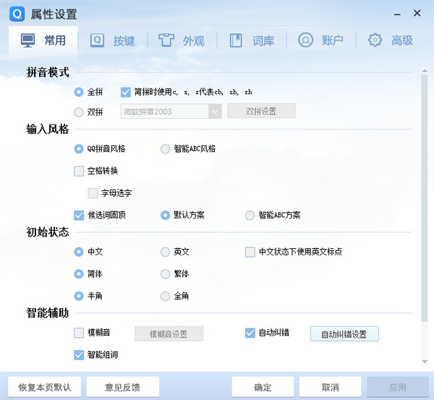
Task: Uncheck the 自动纠错 checkbox
Action: [250, 333]
